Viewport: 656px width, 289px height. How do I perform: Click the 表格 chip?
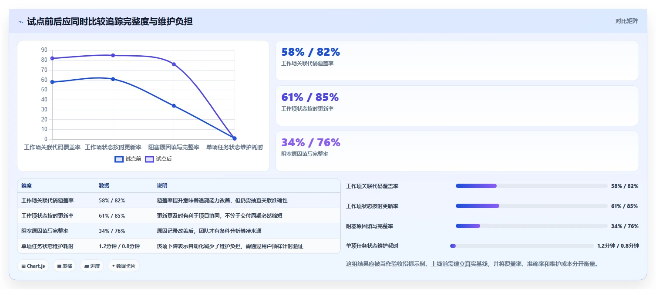click(x=64, y=266)
